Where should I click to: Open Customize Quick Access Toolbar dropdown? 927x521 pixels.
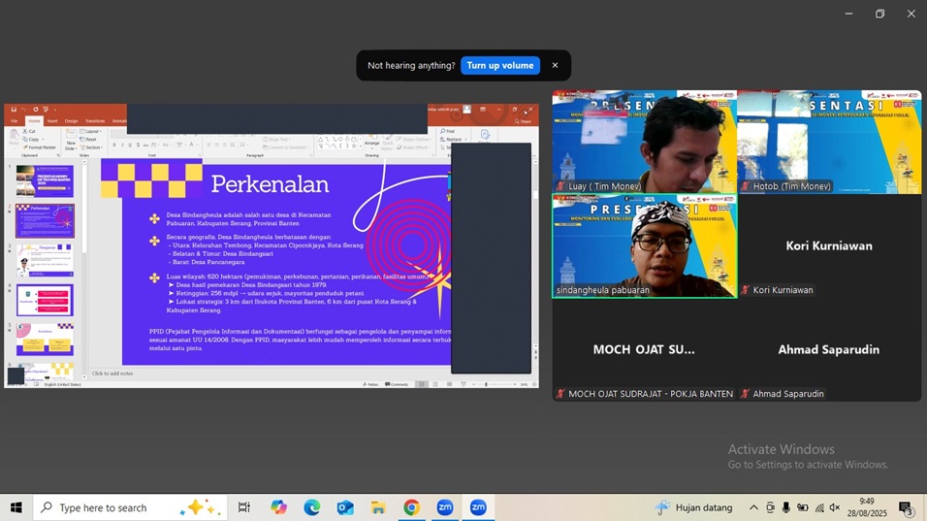[x=55, y=110]
